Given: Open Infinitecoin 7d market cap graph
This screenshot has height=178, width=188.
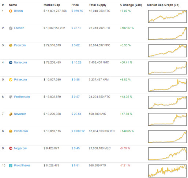Looking at the screenshot, I should click(168, 137).
